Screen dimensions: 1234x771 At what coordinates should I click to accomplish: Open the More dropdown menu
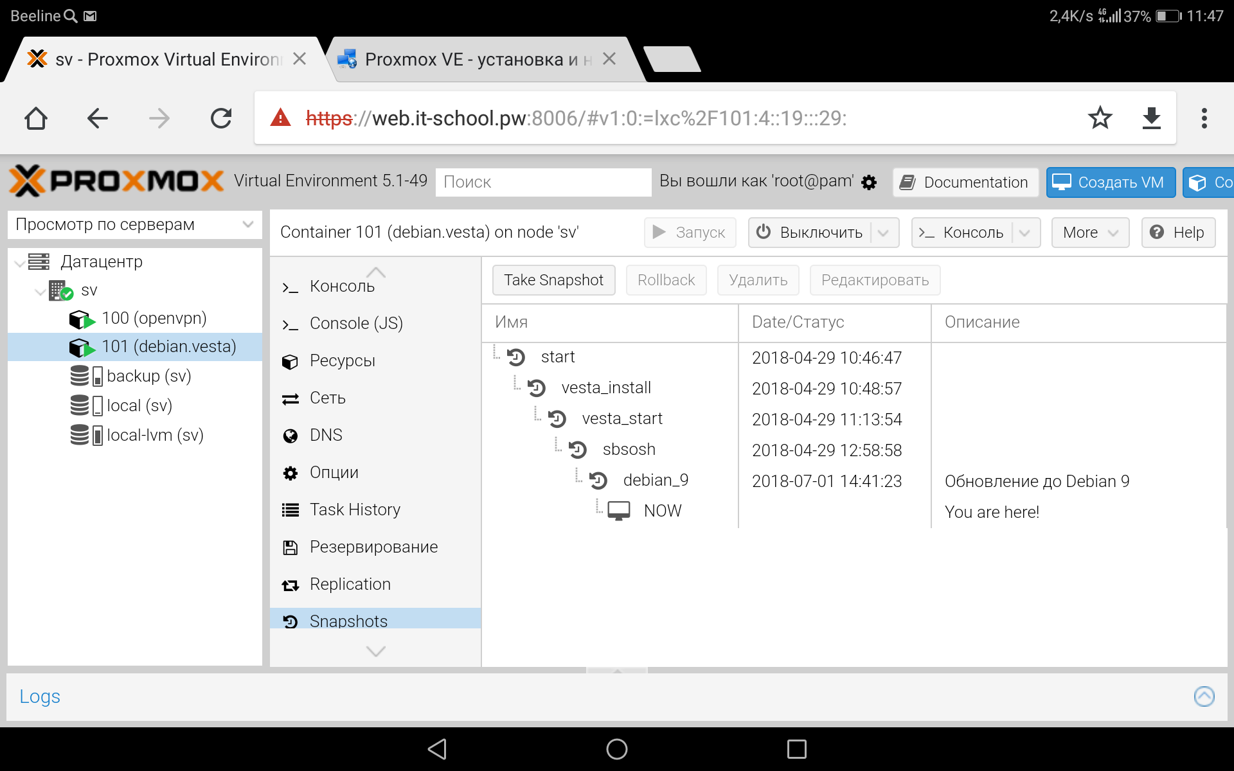(x=1090, y=233)
